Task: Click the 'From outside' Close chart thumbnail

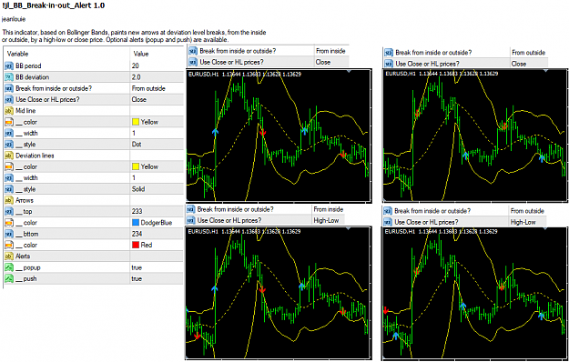Action: pos(475,135)
